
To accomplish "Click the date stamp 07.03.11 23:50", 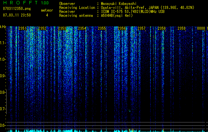I will (x=17, y=15).
